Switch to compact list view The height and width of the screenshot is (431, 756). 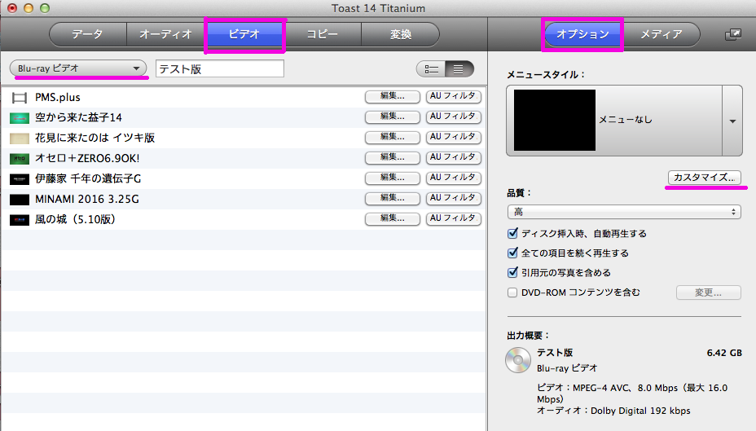459,69
